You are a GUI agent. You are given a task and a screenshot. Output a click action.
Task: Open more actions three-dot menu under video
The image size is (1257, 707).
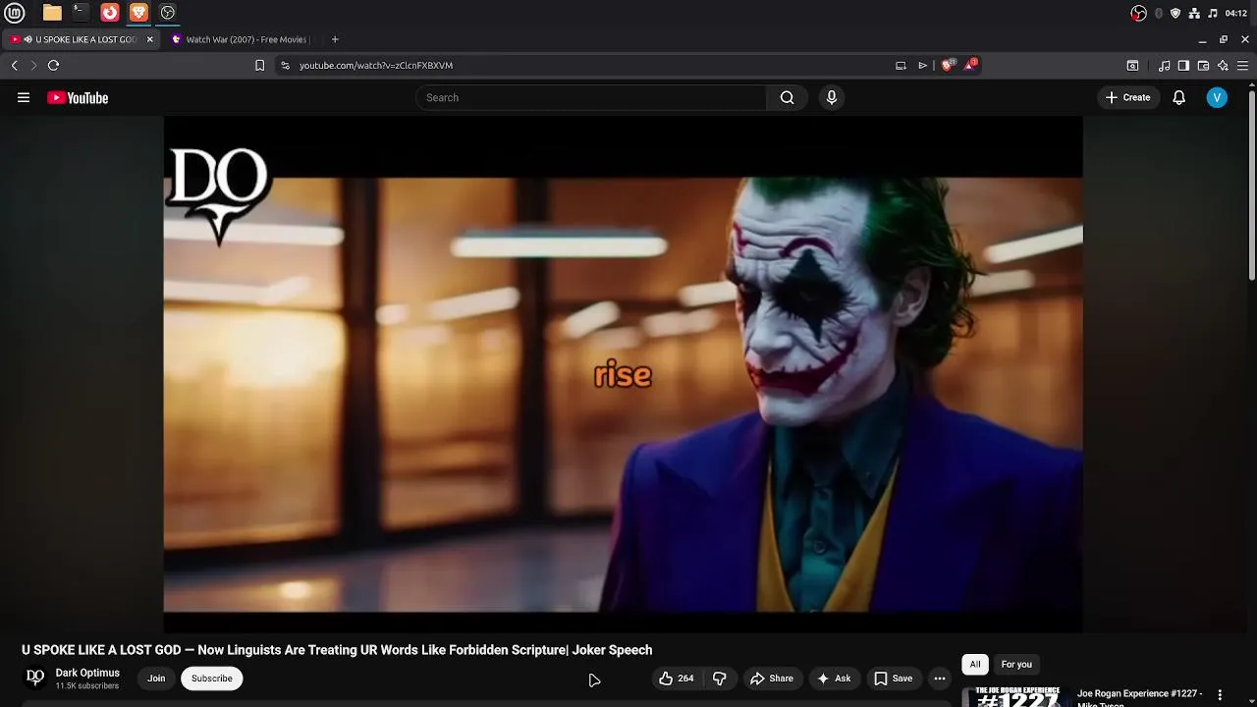click(940, 679)
